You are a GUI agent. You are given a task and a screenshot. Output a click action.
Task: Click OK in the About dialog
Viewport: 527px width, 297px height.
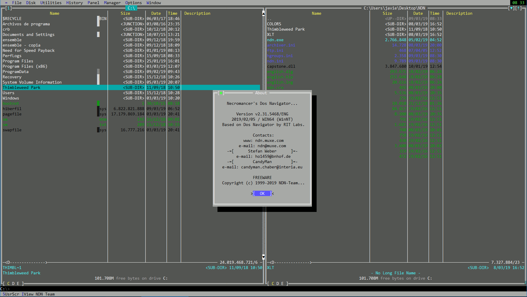(x=262, y=193)
